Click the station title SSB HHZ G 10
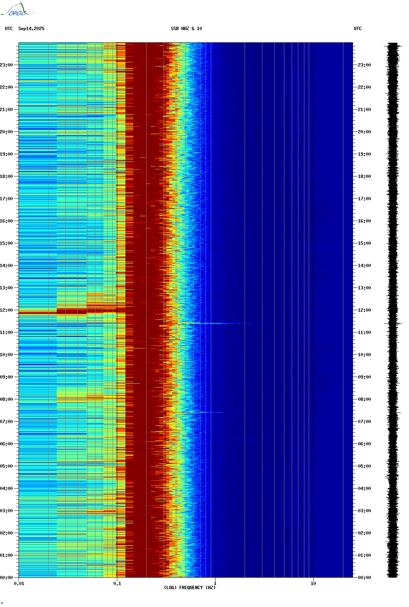Viewport: 409px width, 607px height. (x=186, y=29)
